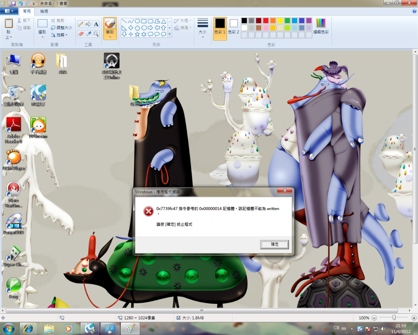Select the Text tool
Image resolution: width=418 pixels, height=335 pixels.
(x=96, y=24)
